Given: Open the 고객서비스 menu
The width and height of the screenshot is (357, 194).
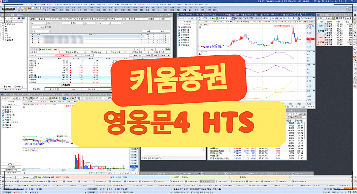Looking at the screenshot, I should 199,4.
